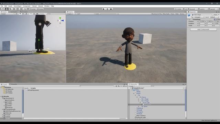
Task: Select the Hand tool in toolbar
Action: pyautogui.click(x=3, y=9)
